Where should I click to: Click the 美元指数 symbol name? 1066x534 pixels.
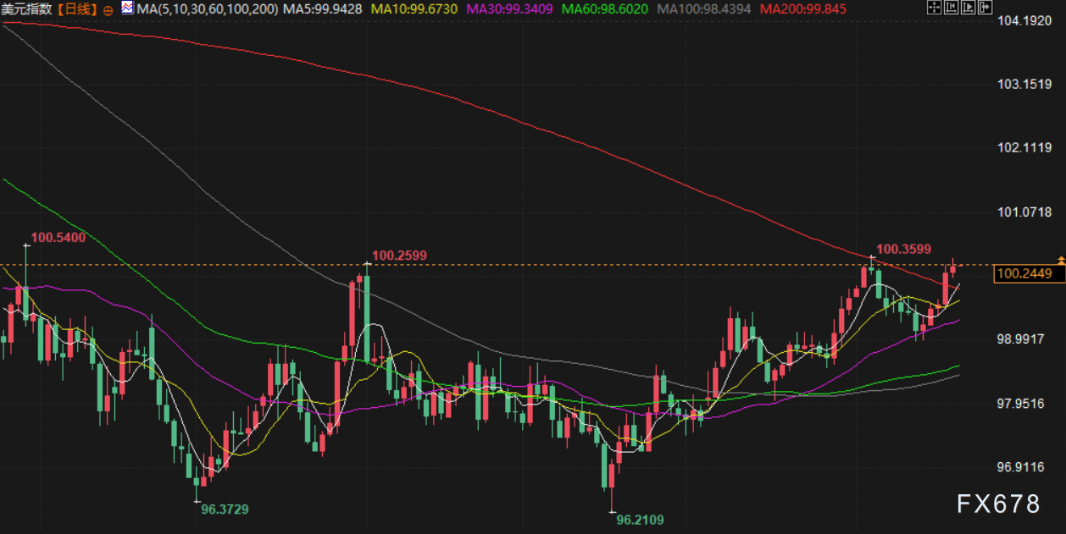point(26,9)
